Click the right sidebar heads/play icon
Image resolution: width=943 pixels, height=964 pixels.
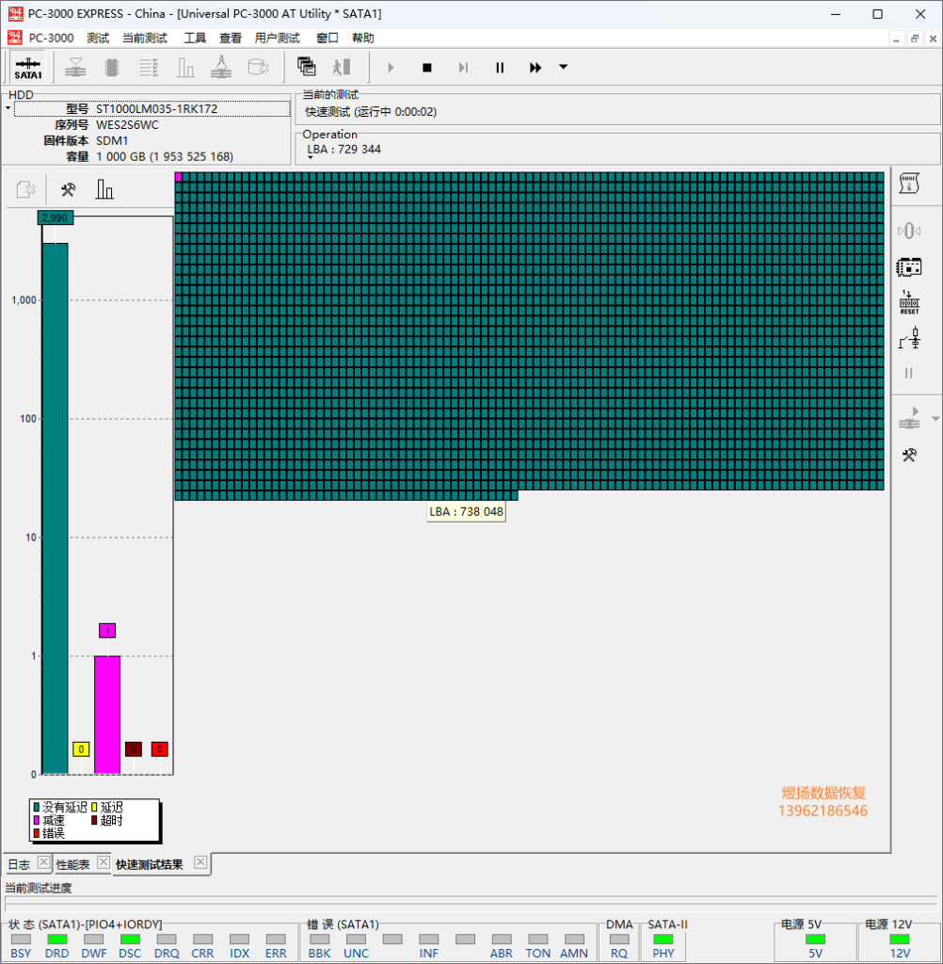909,418
